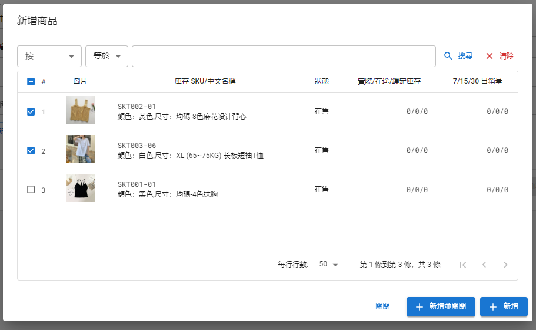
Task: Click the 關閉 close link
Action: [x=382, y=306]
